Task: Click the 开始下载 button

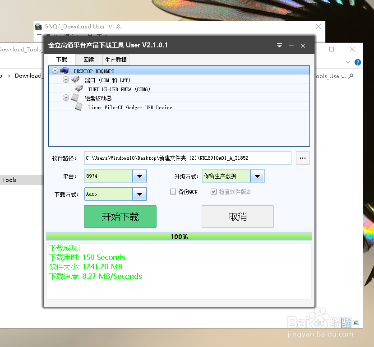Action: pos(120,217)
